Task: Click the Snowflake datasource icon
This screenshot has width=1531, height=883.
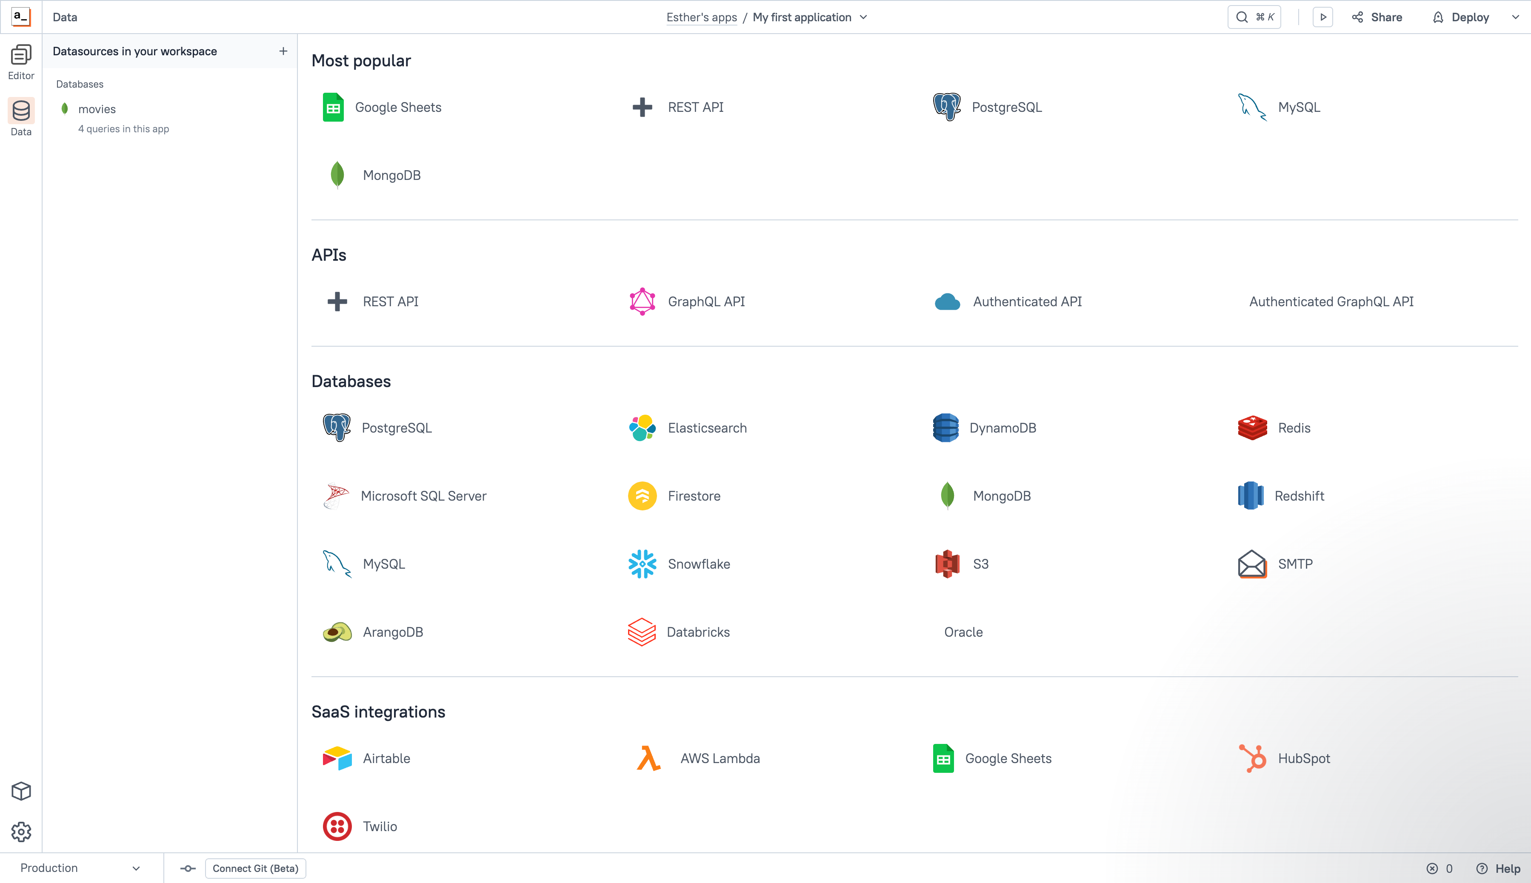Action: pyautogui.click(x=642, y=564)
